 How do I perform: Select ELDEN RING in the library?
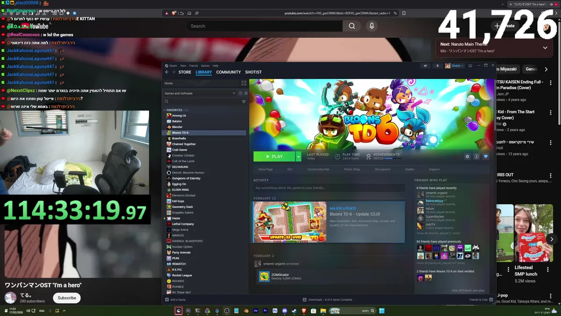pyautogui.click(x=181, y=190)
